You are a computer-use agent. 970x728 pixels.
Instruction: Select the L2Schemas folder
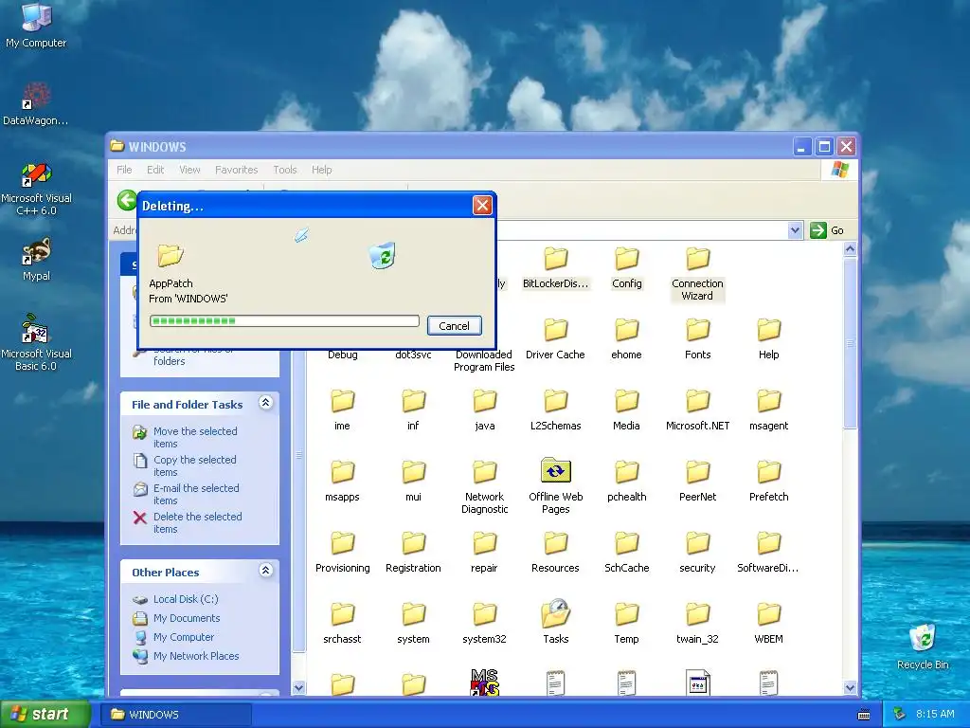pos(555,409)
